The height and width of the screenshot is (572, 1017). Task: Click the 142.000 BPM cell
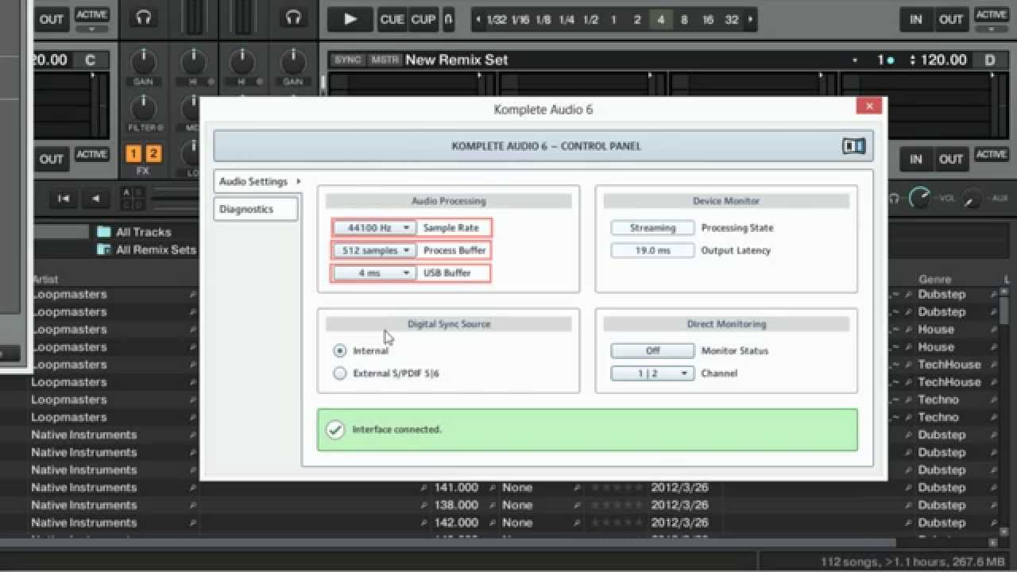[x=456, y=522]
